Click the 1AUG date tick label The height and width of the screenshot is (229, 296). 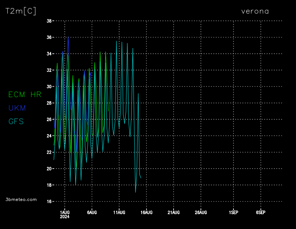coord(65,212)
